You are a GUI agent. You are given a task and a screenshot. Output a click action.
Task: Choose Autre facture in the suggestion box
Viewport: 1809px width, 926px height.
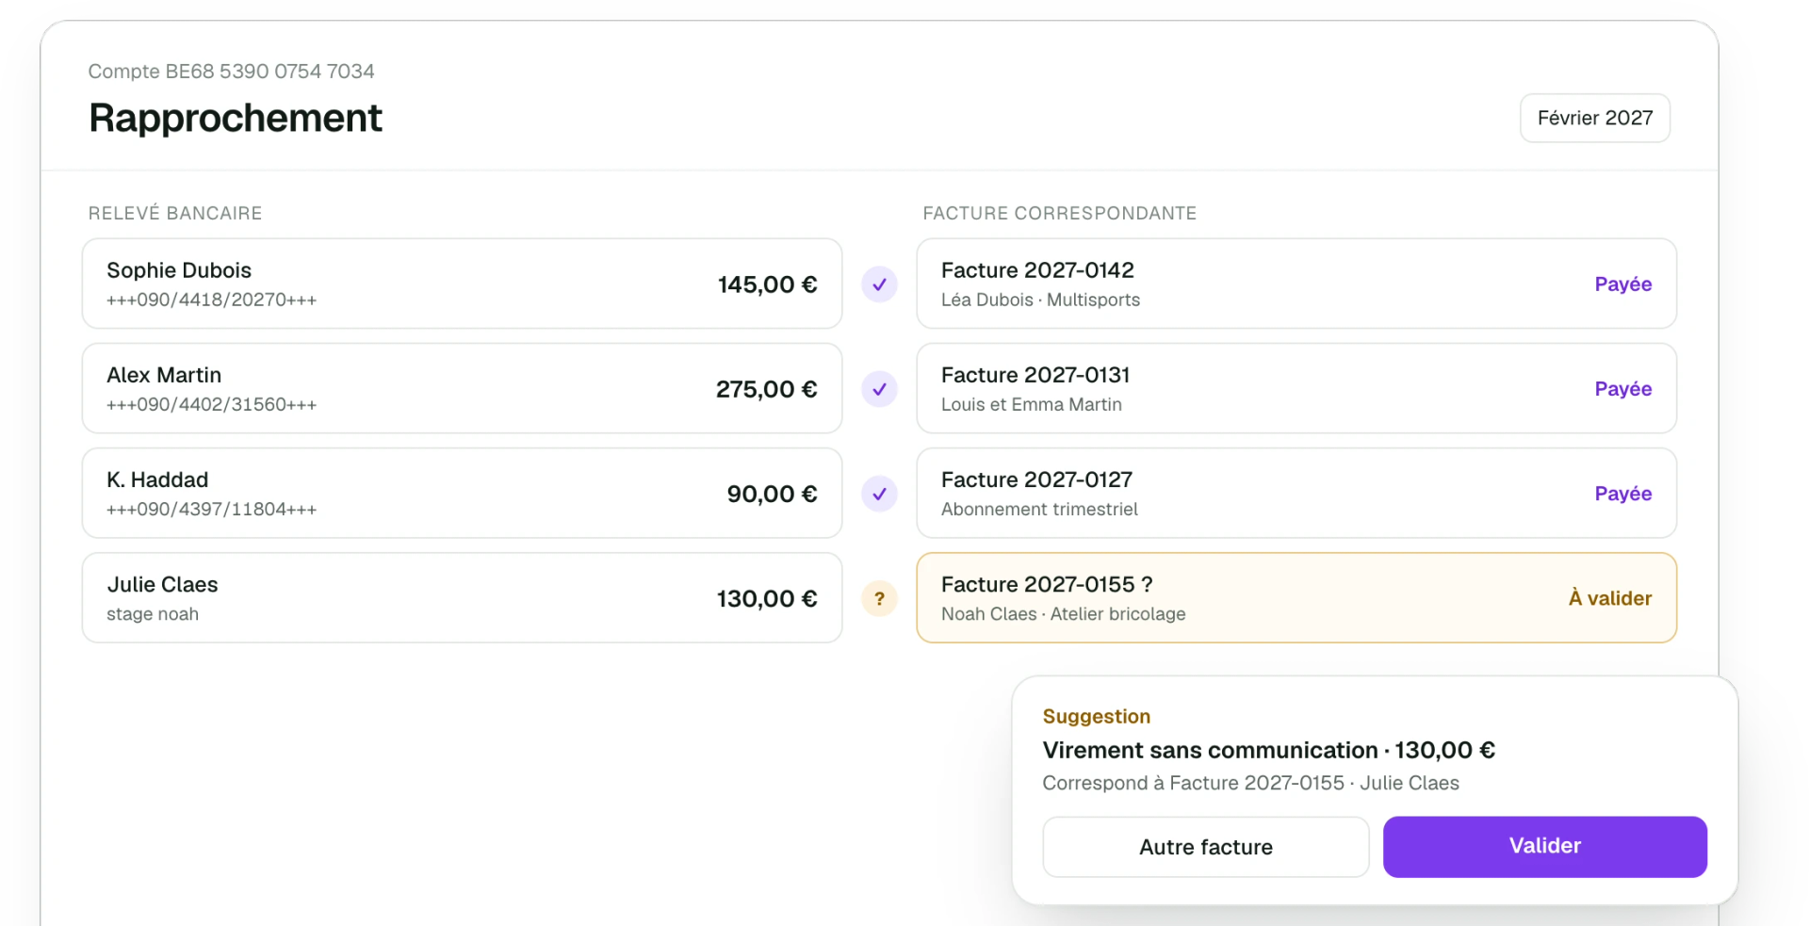1205,847
